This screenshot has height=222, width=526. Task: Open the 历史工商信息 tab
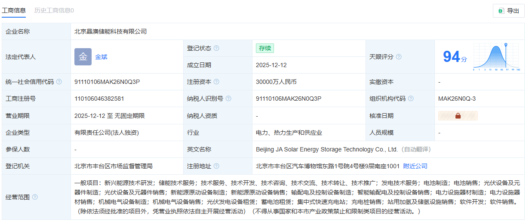54,10
